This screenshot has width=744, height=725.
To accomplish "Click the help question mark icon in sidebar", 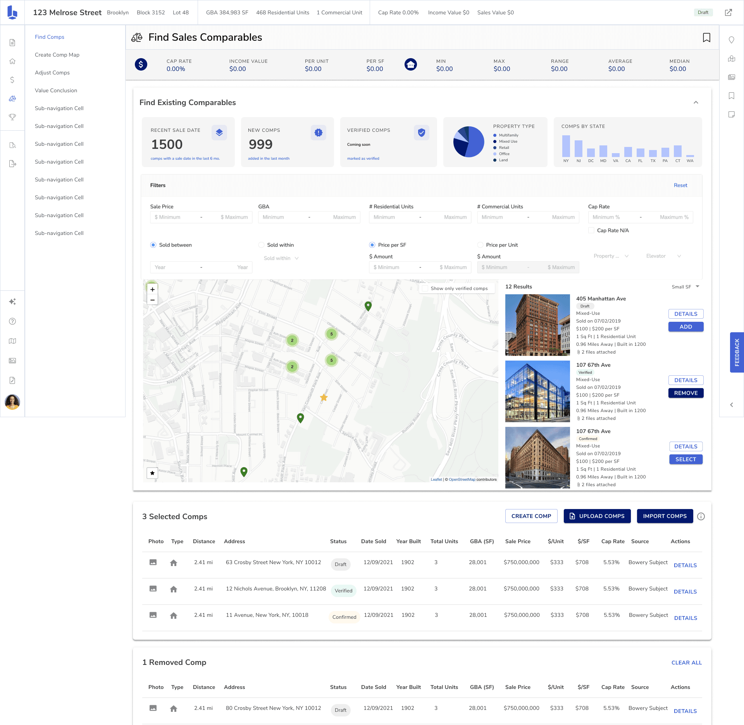I will (12, 321).
